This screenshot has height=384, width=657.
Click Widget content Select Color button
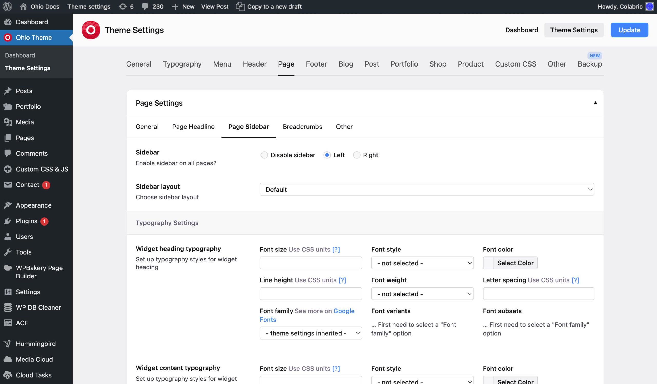tap(515, 380)
